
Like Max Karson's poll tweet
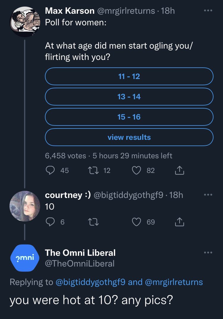click(x=136, y=170)
